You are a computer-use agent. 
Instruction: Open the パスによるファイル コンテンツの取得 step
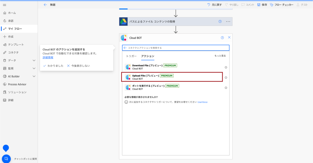click(176, 22)
